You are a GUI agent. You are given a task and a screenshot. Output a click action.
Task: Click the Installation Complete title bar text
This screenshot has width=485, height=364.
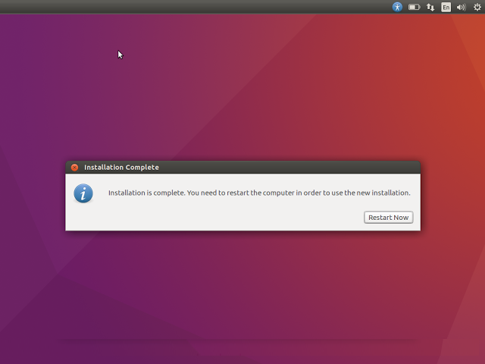(121, 168)
